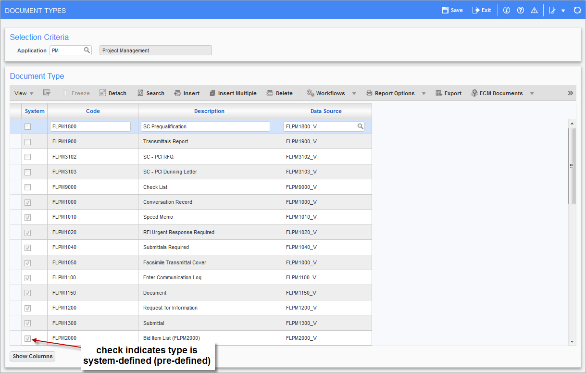This screenshot has width=586, height=373.
Task: Open the View dropdown menu
Action: click(24, 93)
